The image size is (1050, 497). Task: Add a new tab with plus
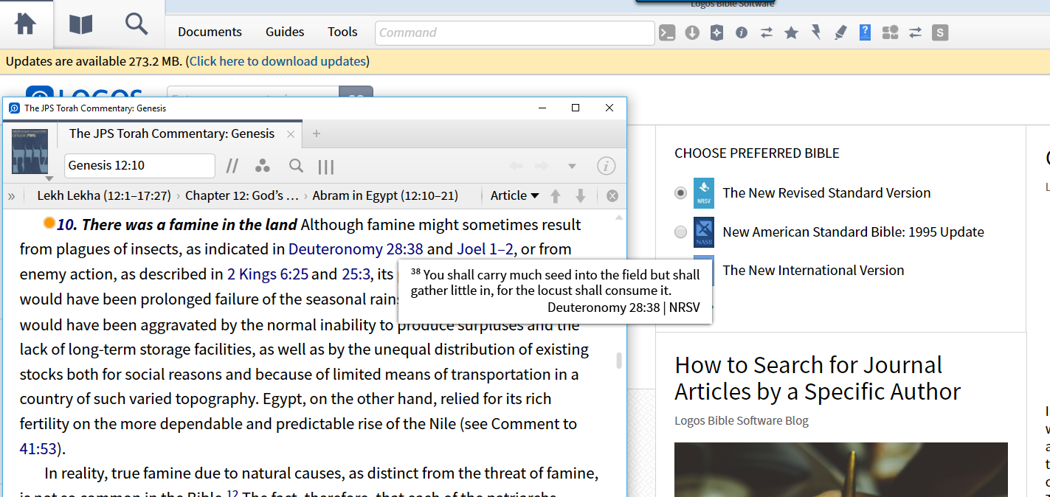pyautogui.click(x=317, y=133)
